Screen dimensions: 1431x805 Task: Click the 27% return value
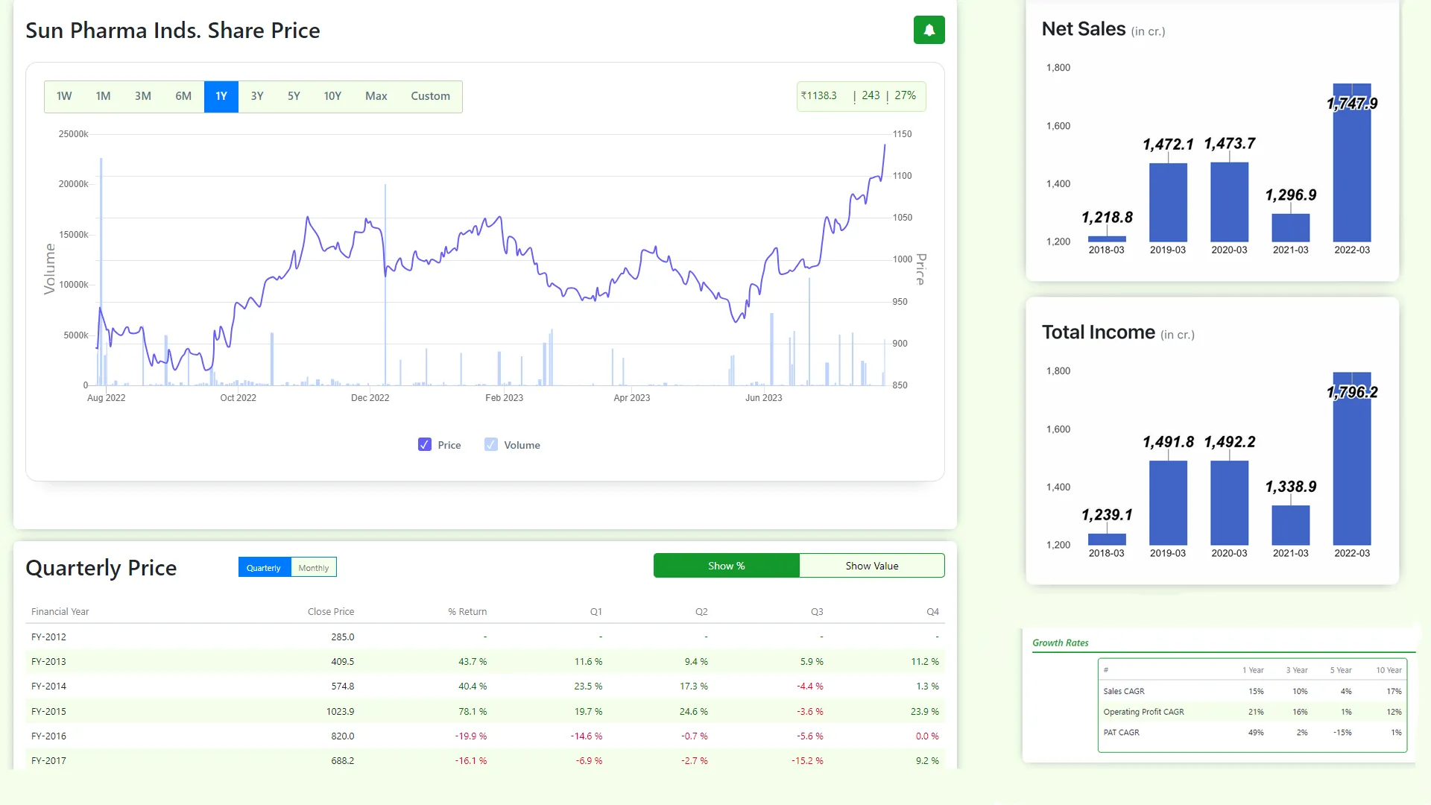[906, 95]
